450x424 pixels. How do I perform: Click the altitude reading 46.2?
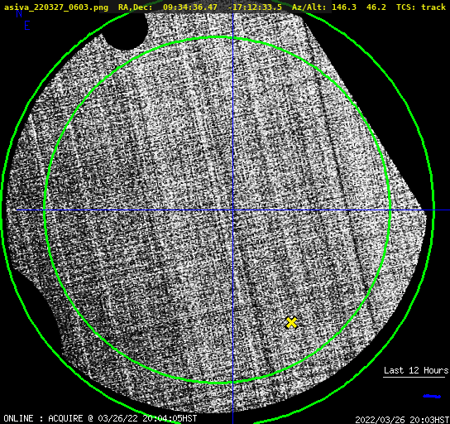376,7
